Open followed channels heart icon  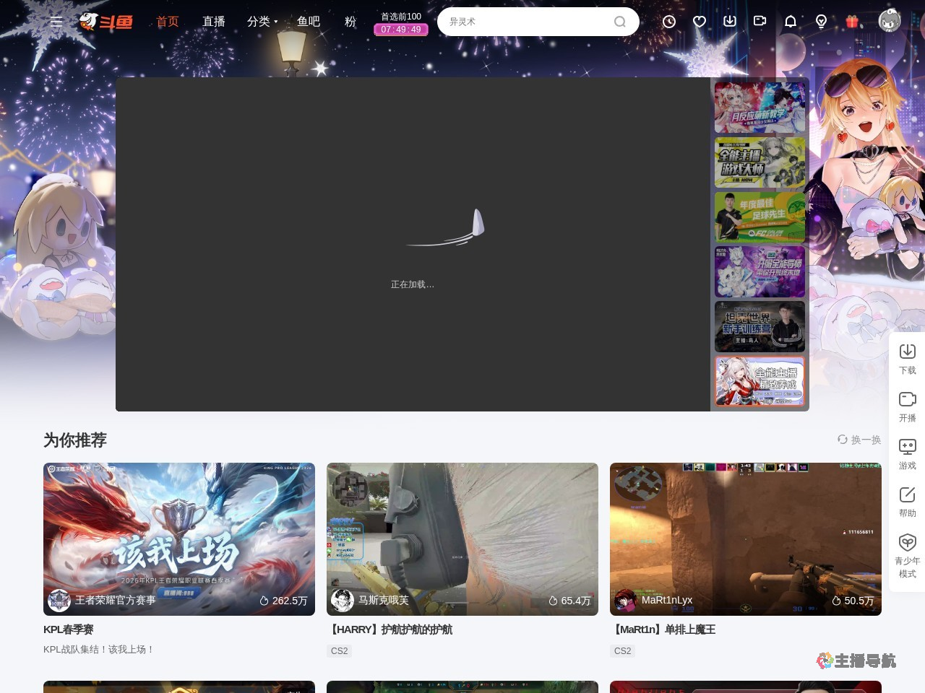[x=700, y=22]
